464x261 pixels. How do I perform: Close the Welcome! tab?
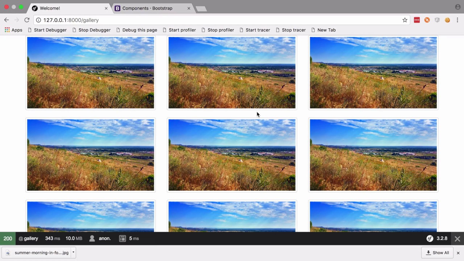pyautogui.click(x=106, y=8)
